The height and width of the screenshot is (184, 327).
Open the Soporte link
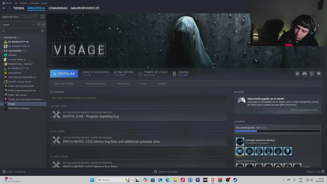pyautogui.click(x=162, y=84)
